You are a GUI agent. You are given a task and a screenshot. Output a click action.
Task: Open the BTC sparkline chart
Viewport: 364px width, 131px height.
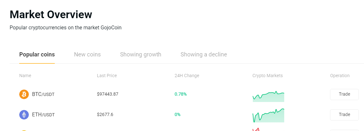tap(268, 96)
